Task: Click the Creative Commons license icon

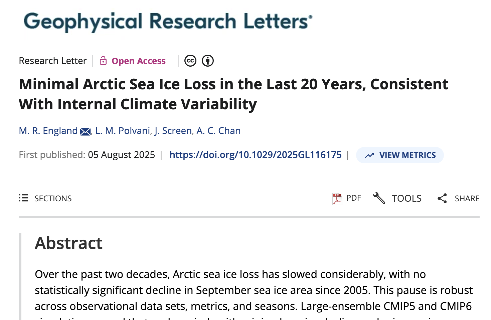Action: tap(190, 61)
